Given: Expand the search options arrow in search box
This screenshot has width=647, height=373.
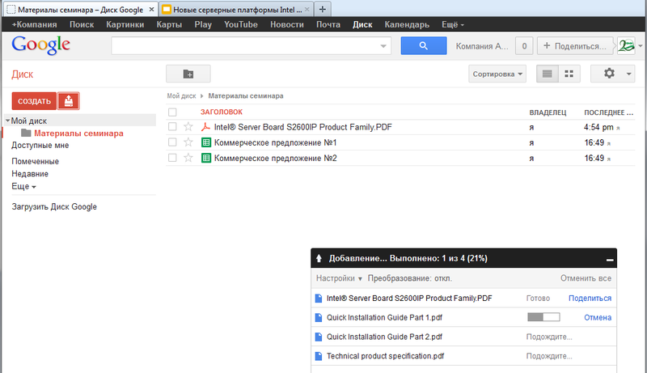Looking at the screenshot, I should [383, 46].
